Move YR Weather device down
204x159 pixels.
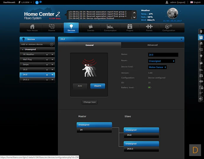(x=52, y=55)
